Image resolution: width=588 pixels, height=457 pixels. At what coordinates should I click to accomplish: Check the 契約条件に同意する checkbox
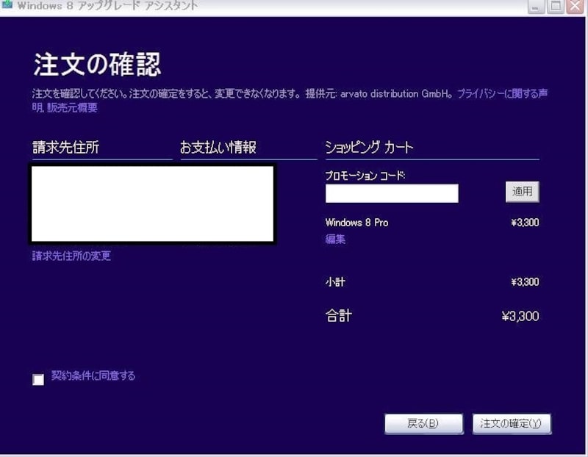click(x=38, y=379)
